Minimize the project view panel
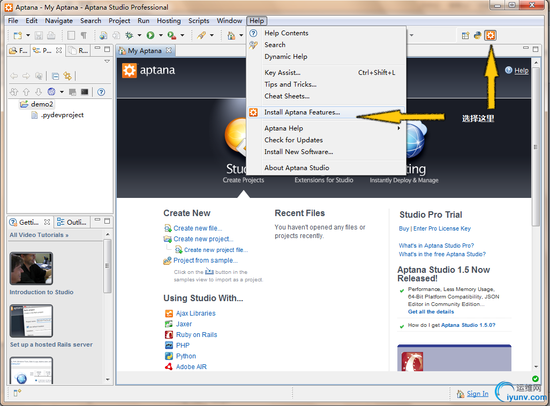 tap(97, 48)
